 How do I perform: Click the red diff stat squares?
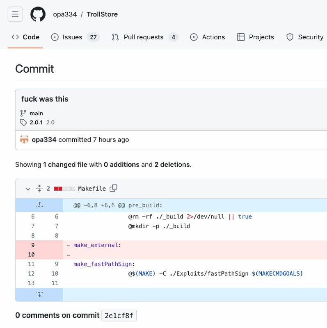tap(64, 189)
